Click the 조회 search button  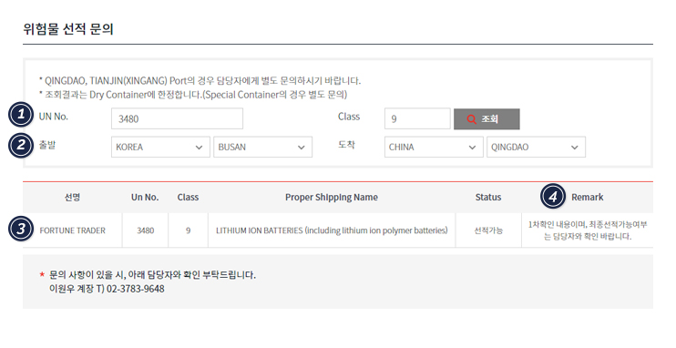tap(487, 119)
